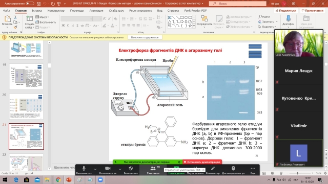Viewport: 328px width, 184px height.
Task: Adjust the zoom slider in status bar
Action: 298,173
